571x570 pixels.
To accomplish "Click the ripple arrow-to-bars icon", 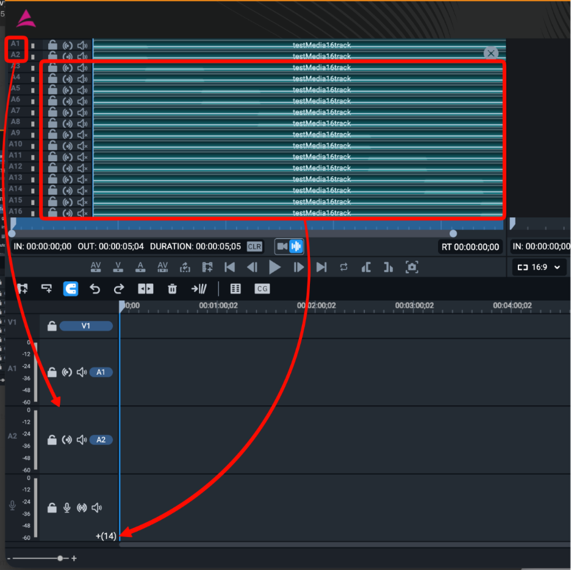I will (x=199, y=289).
